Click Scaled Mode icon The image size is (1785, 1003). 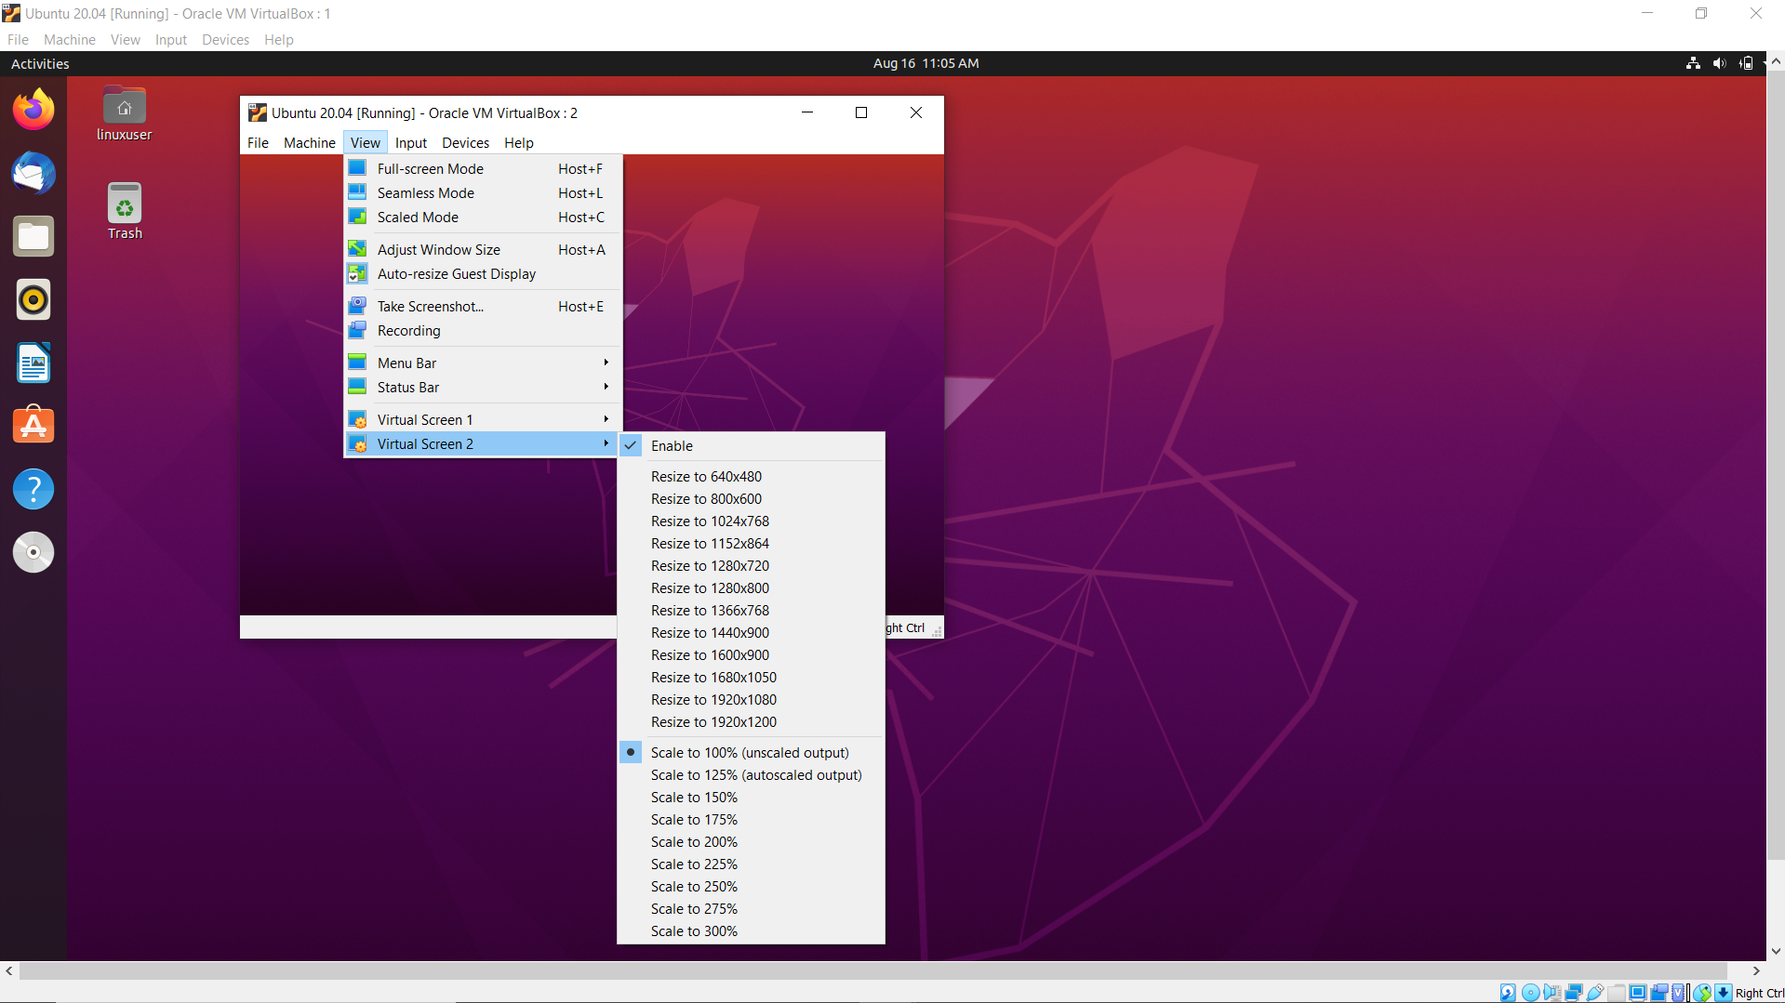tap(357, 217)
